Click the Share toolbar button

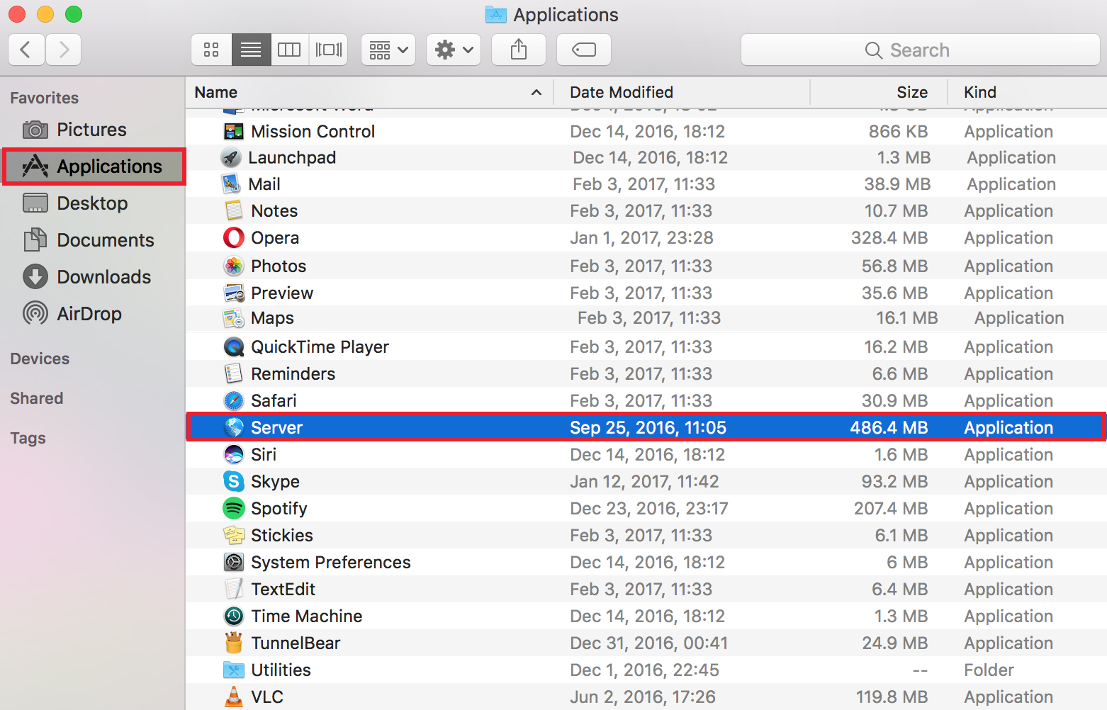(519, 50)
